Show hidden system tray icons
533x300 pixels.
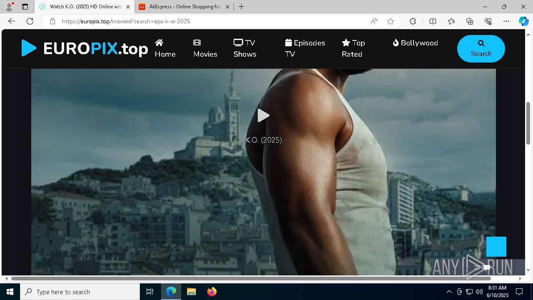tap(449, 292)
